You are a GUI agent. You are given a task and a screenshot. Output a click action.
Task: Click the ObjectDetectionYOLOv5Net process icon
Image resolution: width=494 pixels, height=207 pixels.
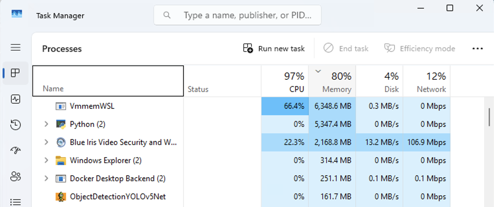click(61, 197)
